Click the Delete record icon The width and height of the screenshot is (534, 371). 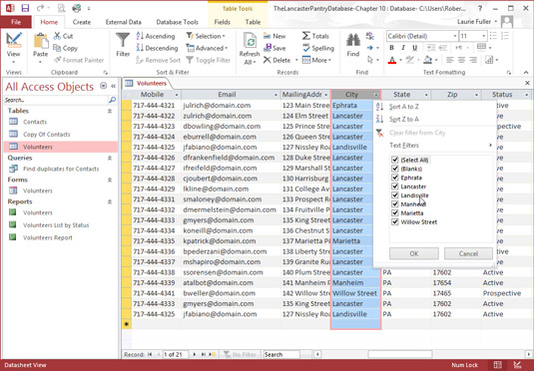tap(267, 60)
